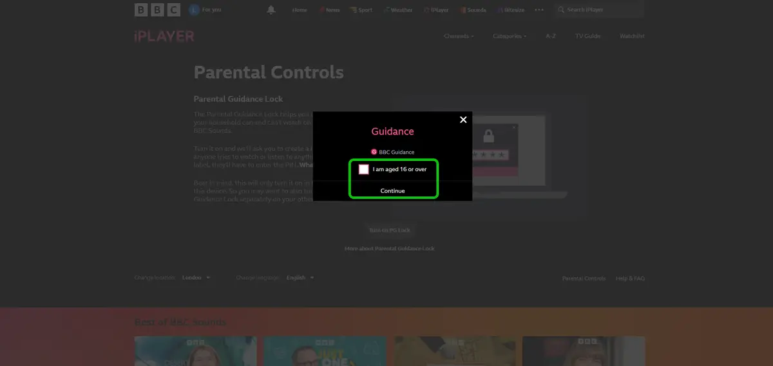Open the Watchlist page

pyautogui.click(x=632, y=36)
